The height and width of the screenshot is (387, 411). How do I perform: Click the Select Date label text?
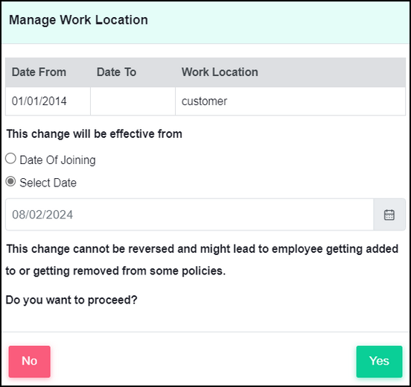[x=48, y=183]
